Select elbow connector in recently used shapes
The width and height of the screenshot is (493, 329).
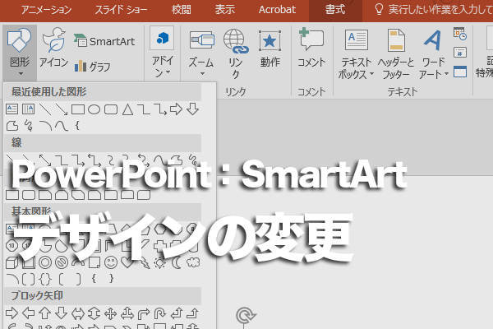click(x=144, y=109)
